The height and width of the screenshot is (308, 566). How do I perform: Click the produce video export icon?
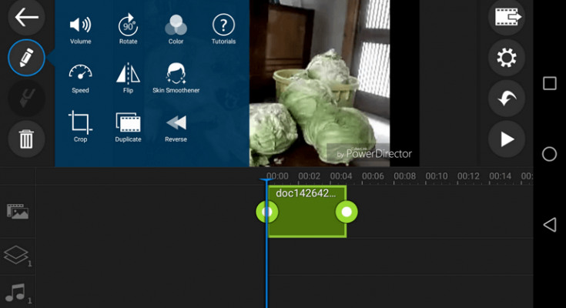click(x=507, y=16)
